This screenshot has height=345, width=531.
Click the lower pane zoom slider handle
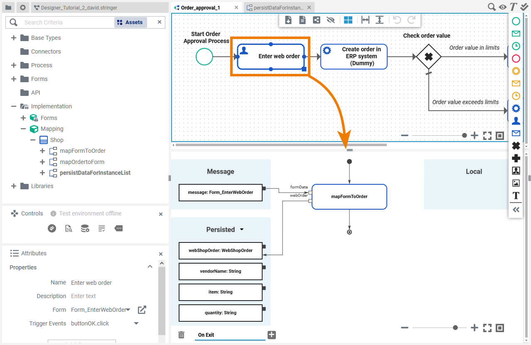455,328
